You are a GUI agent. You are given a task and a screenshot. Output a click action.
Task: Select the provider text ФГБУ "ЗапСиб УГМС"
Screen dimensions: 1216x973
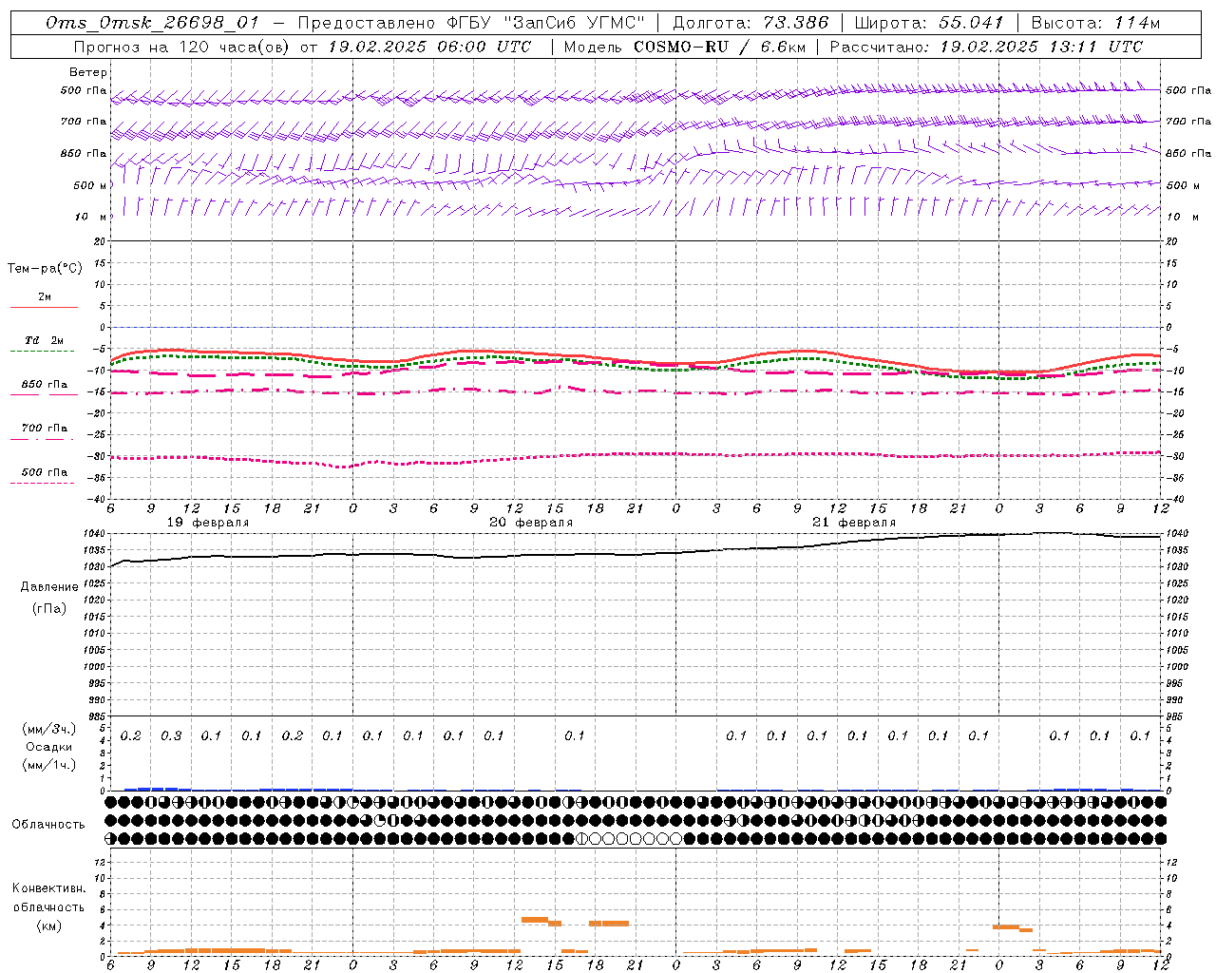coord(545,23)
